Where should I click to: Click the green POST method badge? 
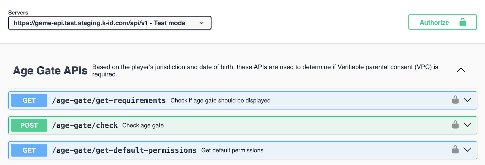point(29,125)
